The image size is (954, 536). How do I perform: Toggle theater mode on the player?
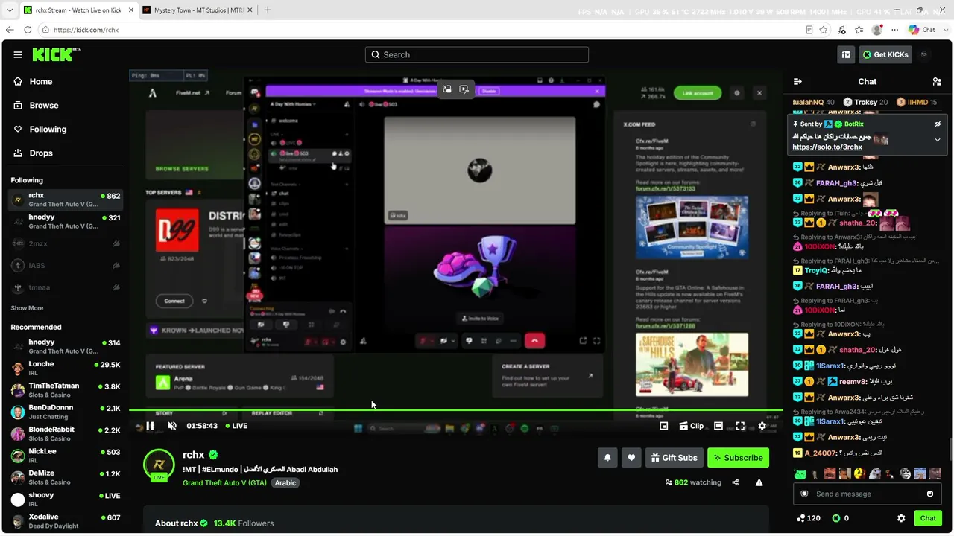(x=718, y=426)
